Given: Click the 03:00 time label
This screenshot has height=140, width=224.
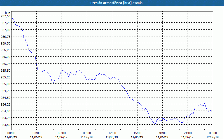Looking at the screenshot, I should [36, 133].
